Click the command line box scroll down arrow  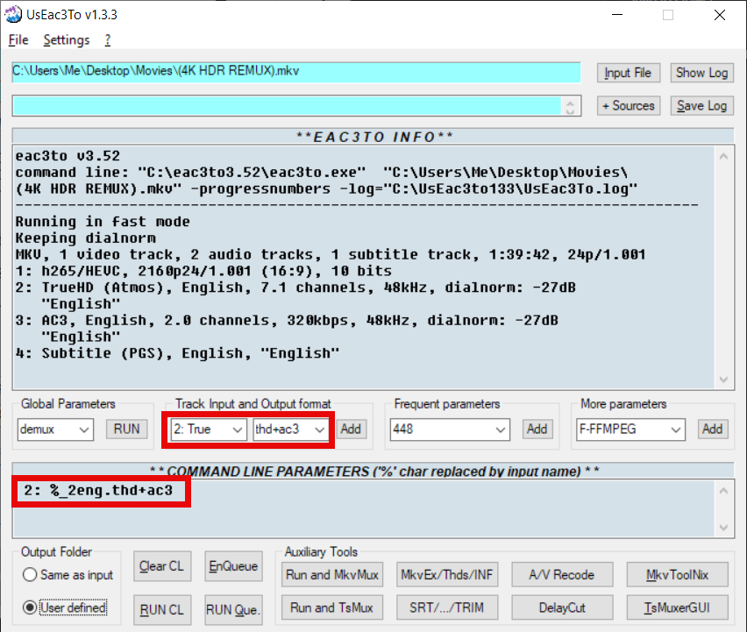pyautogui.click(x=723, y=528)
